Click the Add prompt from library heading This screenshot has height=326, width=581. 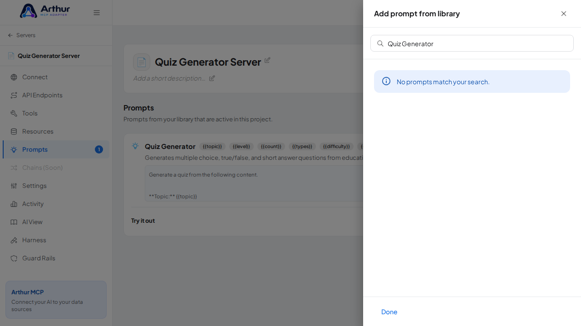[417, 14]
